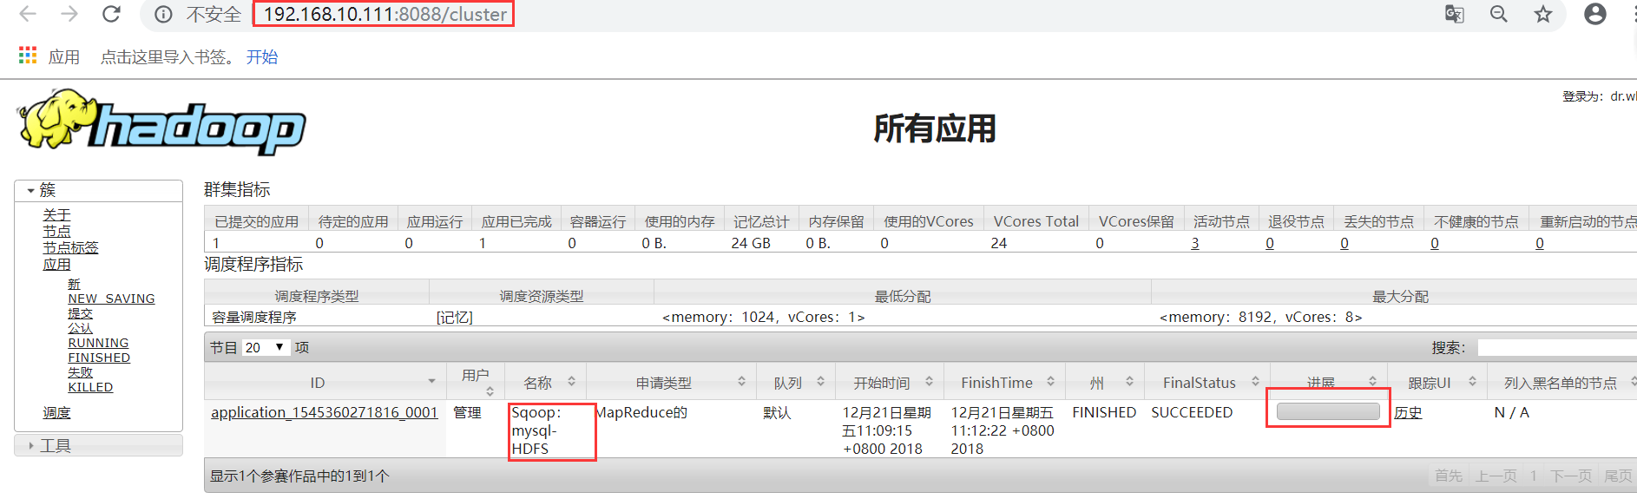Go to 首先 first page
Image resolution: width=1637 pixels, height=499 pixels.
(x=1449, y=476)
